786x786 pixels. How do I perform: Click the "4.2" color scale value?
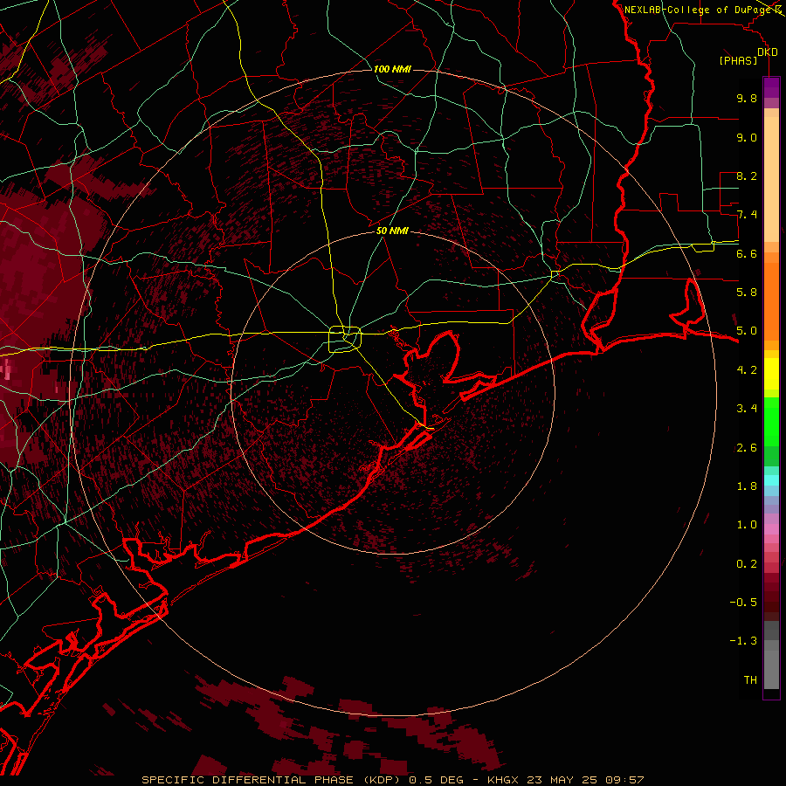pos(747,370)
